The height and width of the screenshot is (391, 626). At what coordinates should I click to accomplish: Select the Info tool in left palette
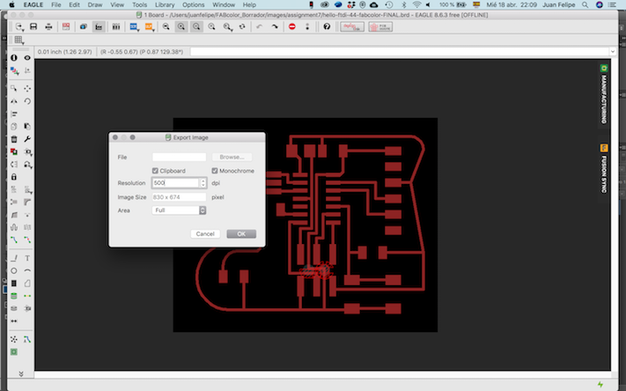pos(14,58)
